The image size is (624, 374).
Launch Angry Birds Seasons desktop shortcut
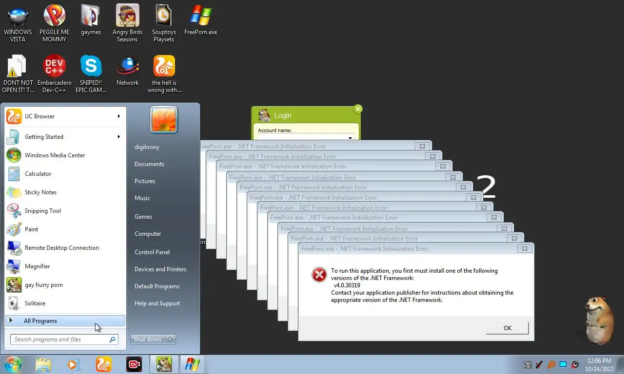click(127, 23)
